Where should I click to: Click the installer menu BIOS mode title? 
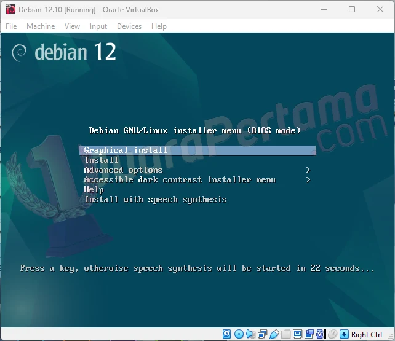click(194, 130)
